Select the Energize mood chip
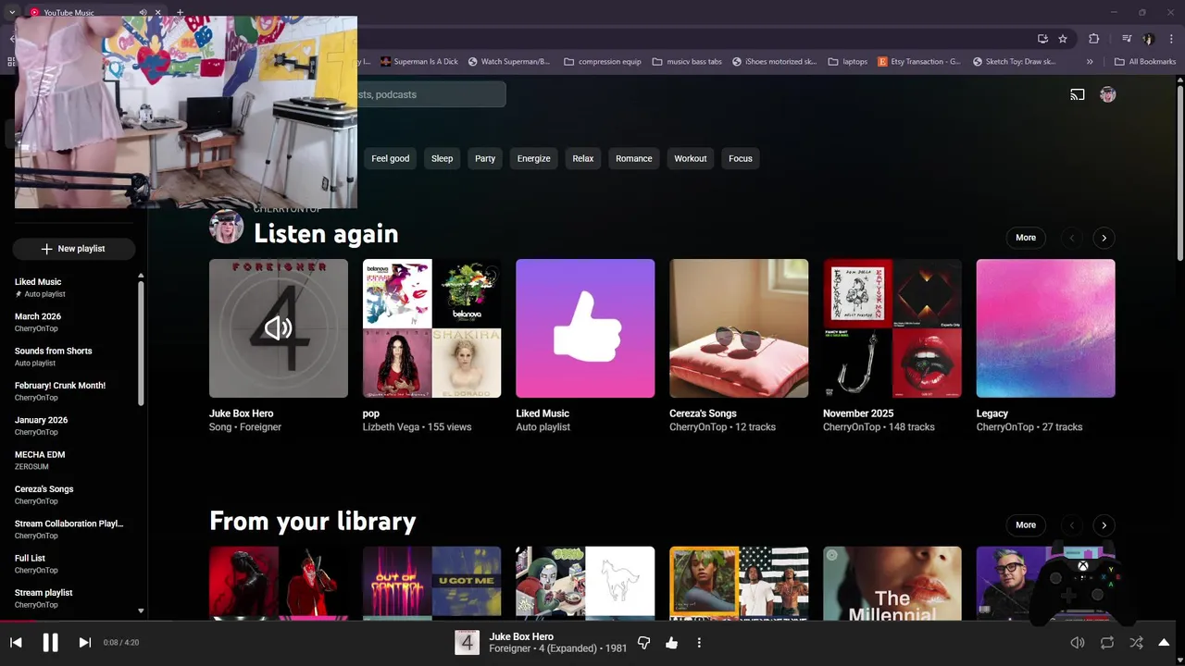Screen dimensions: 1185x666 click(x=533, y=158)
